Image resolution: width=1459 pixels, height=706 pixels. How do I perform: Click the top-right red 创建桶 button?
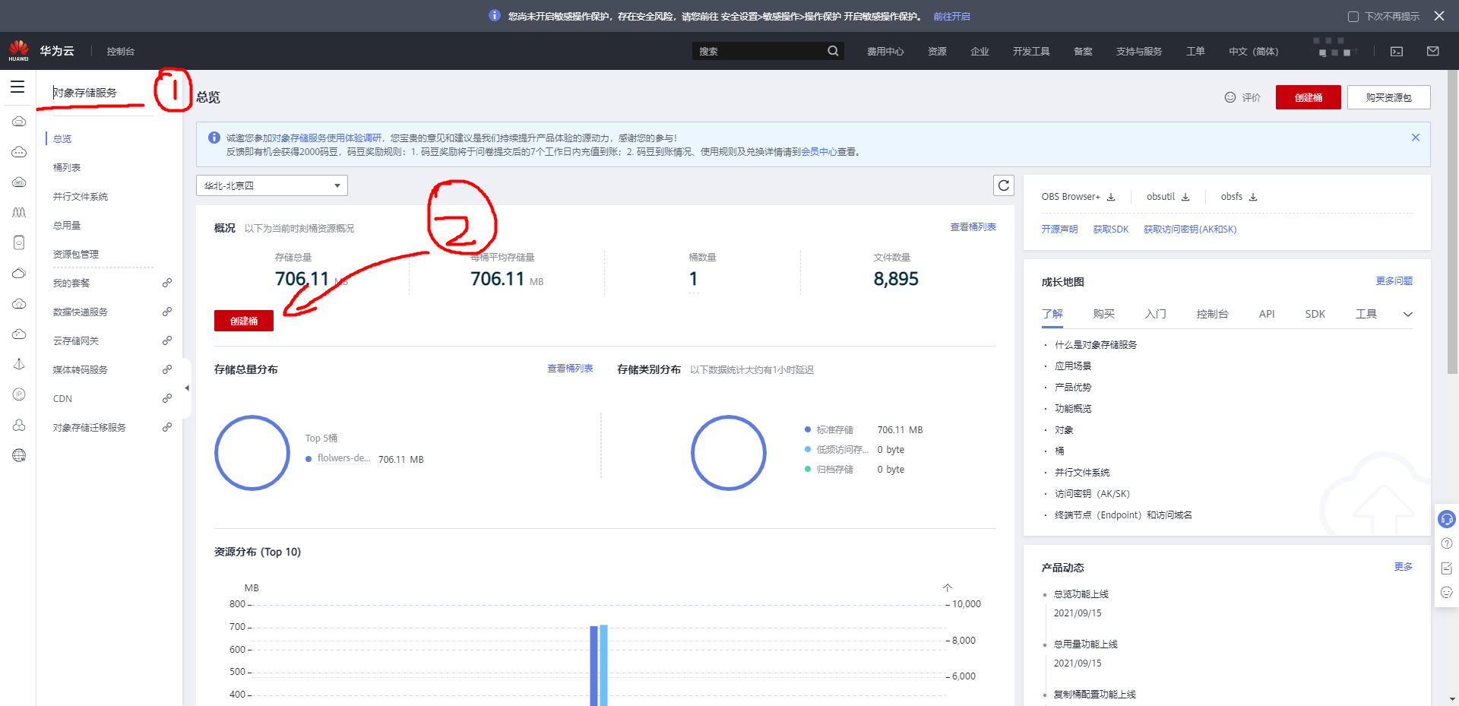(x=1309, y=97)
